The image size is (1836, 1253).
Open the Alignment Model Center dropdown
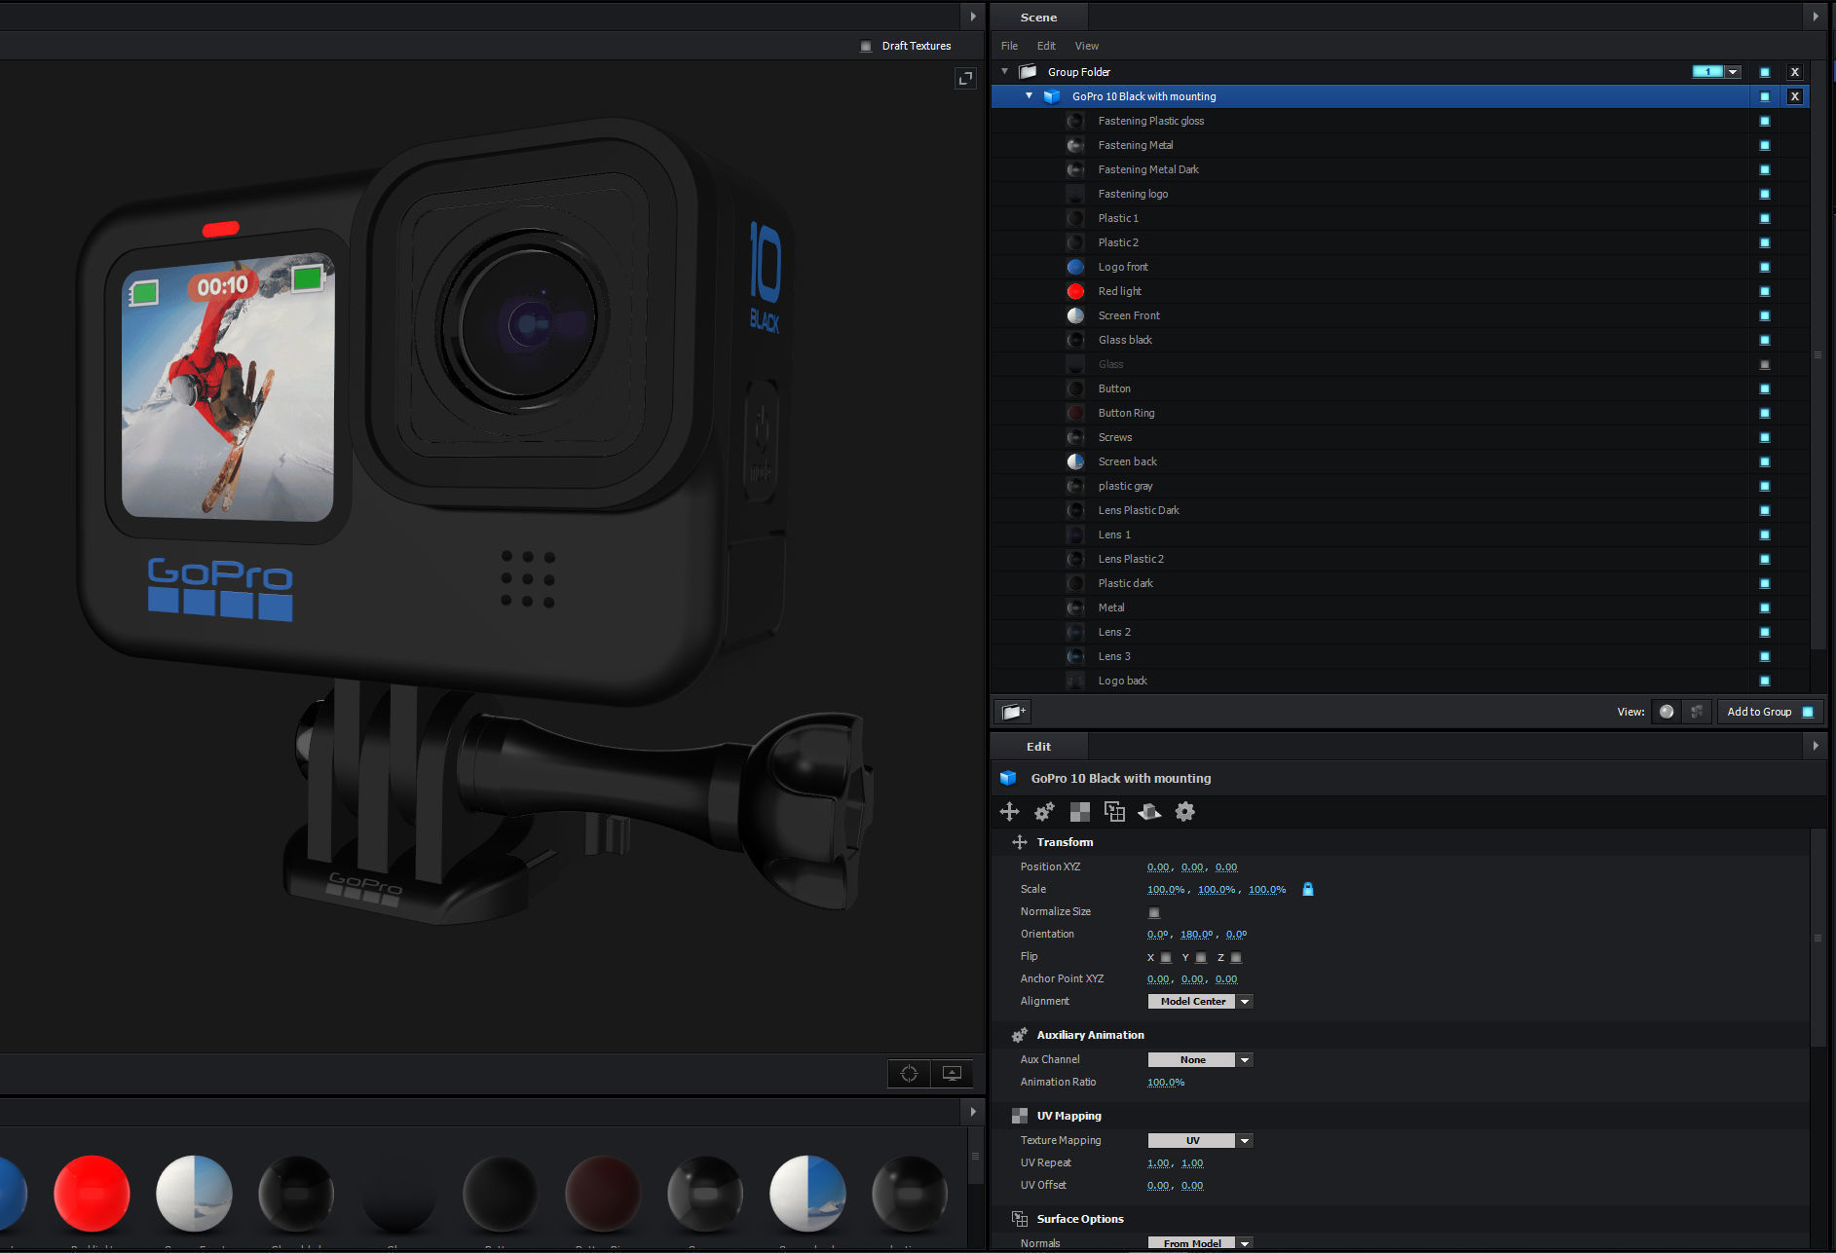click(1200, 1001)
